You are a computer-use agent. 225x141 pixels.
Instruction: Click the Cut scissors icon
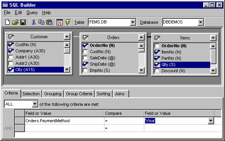34,22
